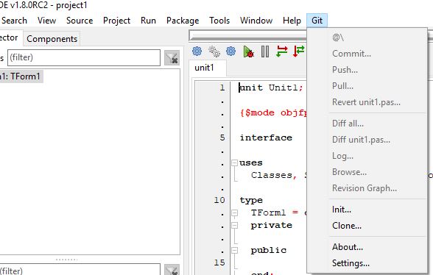Select Init... in the Git menu
Viewport: 433px width, 275px height.
367,210
